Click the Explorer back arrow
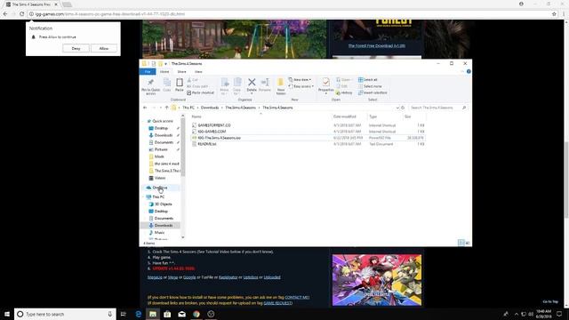Screen dimensions: 569x320 pyautogui.click(x=145, y=108)
